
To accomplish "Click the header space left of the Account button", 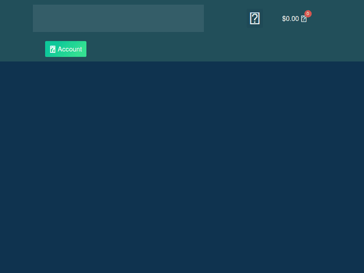I will point(22,49).
